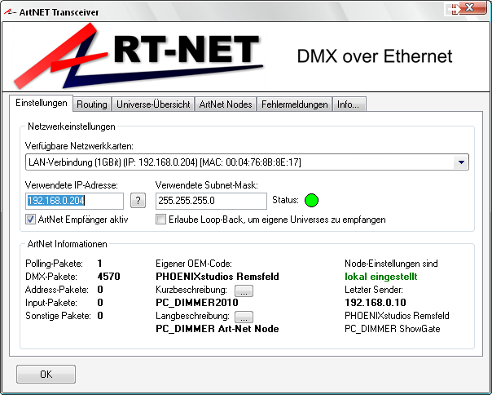Screen dimensions: 492x395
Task: Click the ArtNET Transceiver title bar icon
Action: pos(10,11)
